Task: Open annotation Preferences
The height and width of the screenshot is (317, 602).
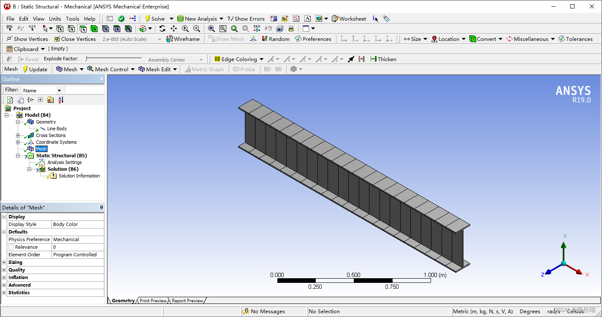Action: [313, 39]
